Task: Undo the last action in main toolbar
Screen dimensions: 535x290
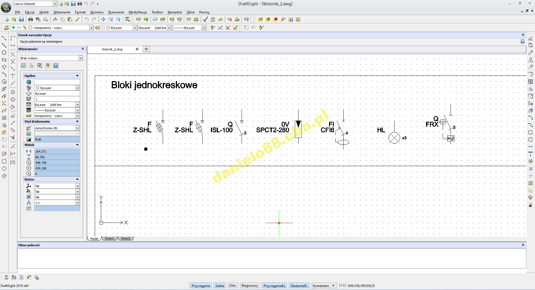Action: (x=87, y=19)
